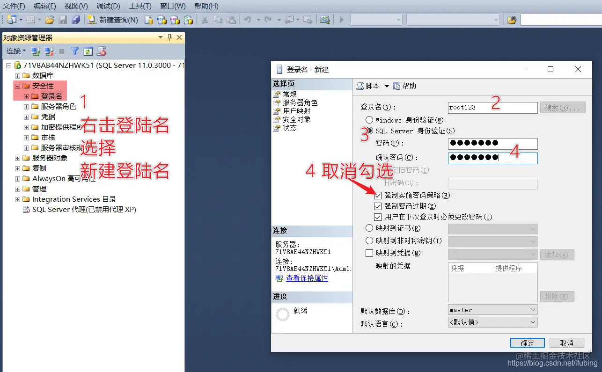Uncheck 强制实施密码策略 checkbox
The height and width of the screenshot is (372, 602).
click(x=378, y=196)
